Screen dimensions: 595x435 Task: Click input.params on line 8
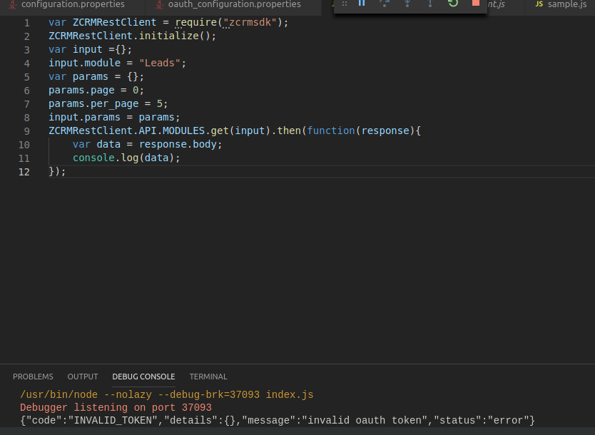point(84,117)
